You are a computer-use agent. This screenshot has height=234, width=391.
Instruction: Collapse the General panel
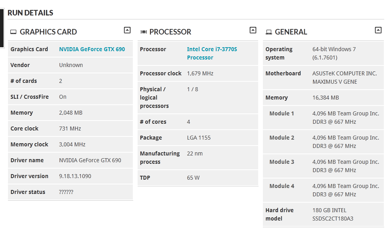[x=378, y=30]
